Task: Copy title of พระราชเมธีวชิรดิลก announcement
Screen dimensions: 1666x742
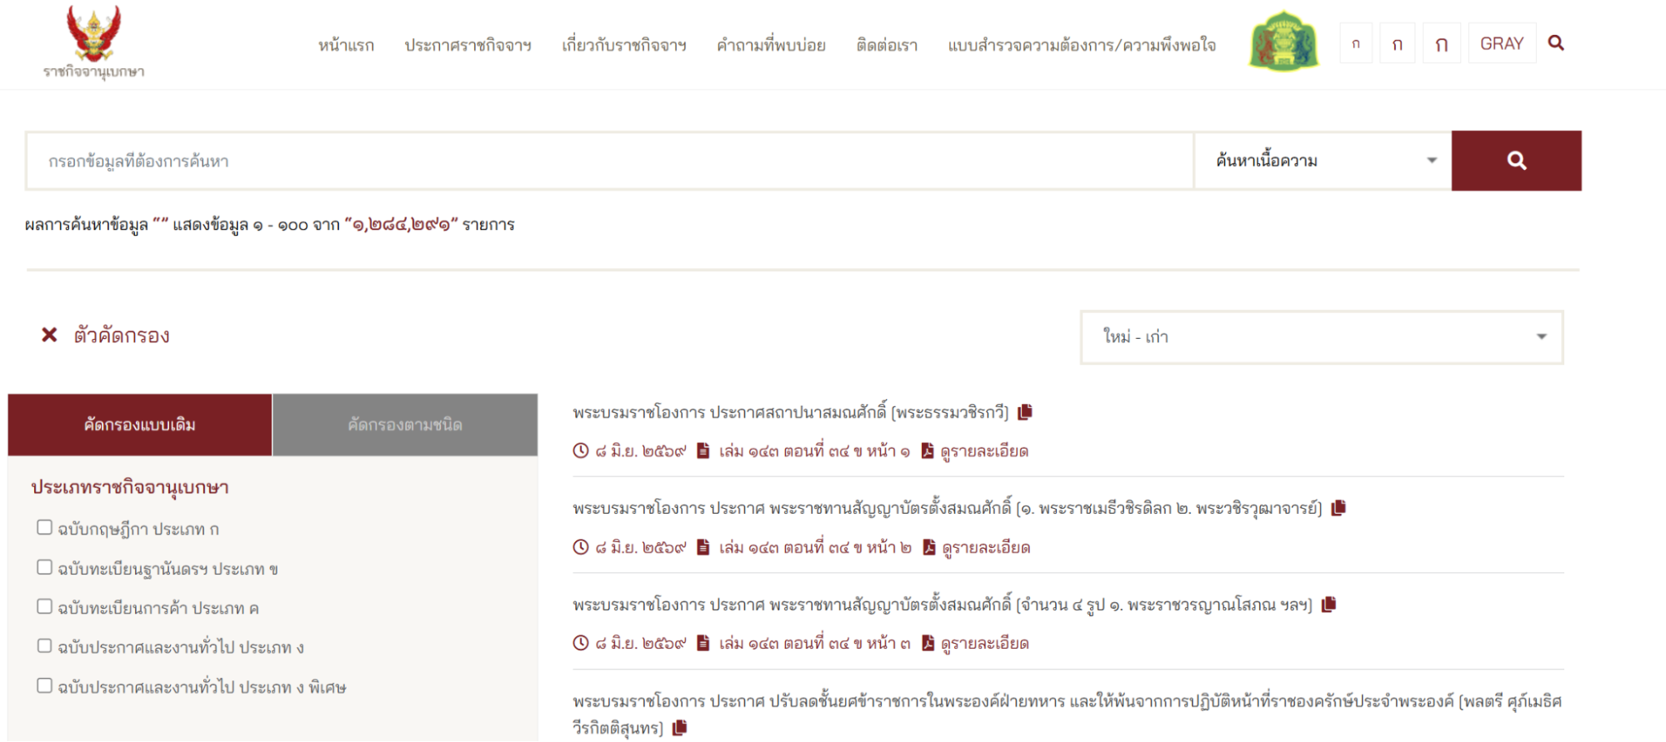Action: click(x=1338, y=508)
